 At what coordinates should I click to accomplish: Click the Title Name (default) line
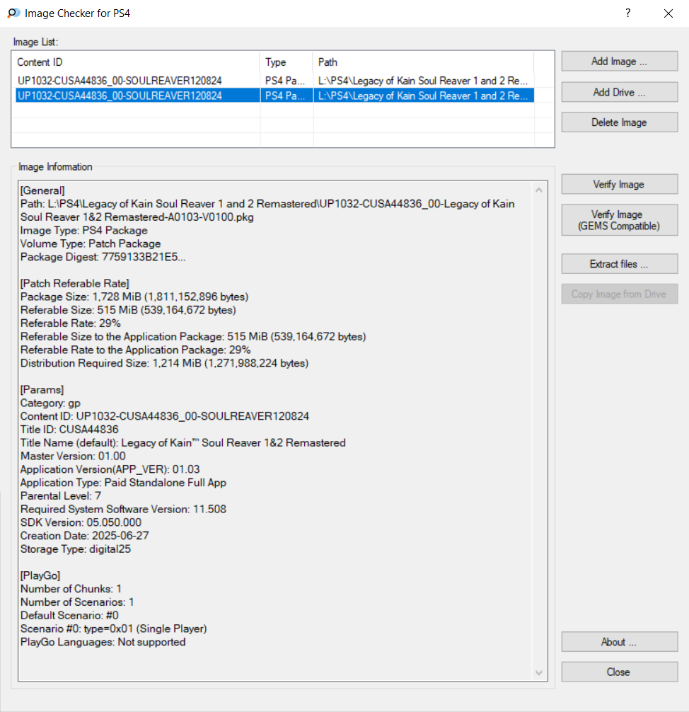183,443
